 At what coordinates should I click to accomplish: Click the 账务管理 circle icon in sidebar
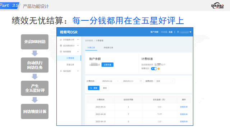click(x=61, y=52)
